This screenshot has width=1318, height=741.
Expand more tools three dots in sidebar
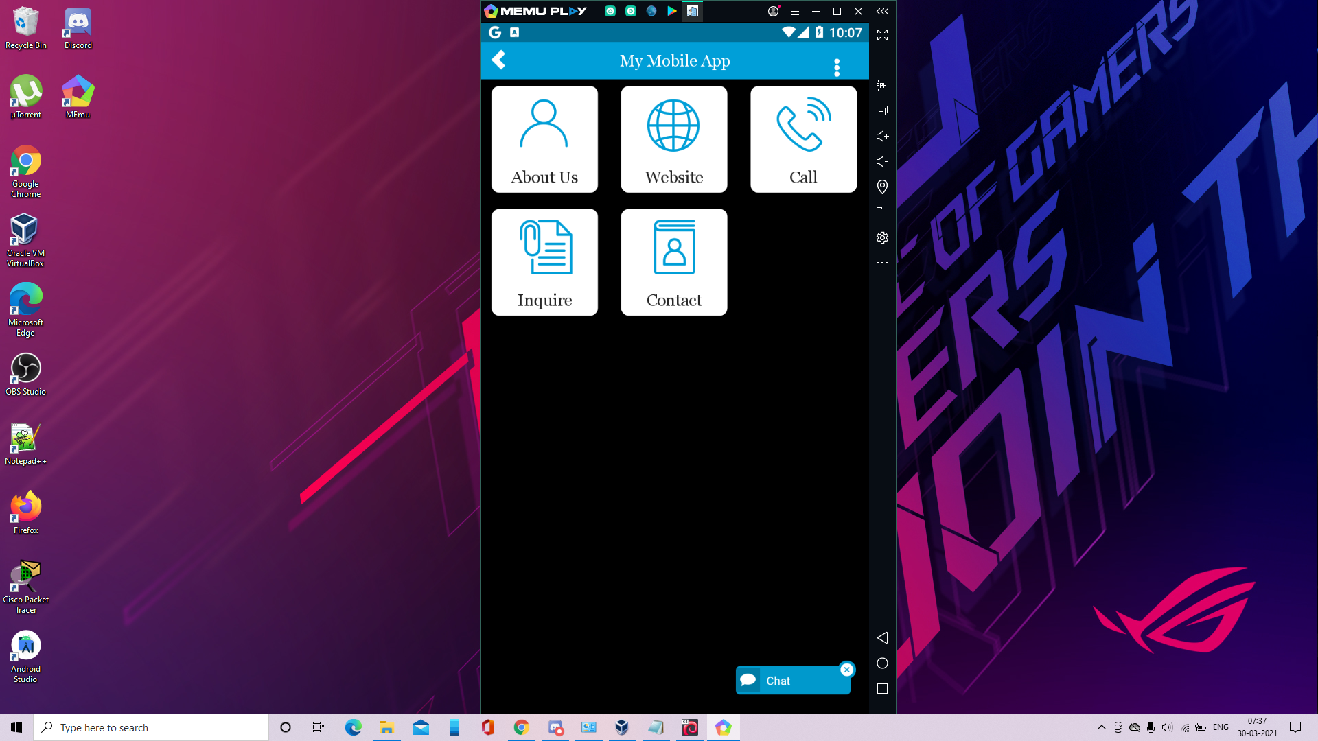pyautogui.click(x=882, y=263)
